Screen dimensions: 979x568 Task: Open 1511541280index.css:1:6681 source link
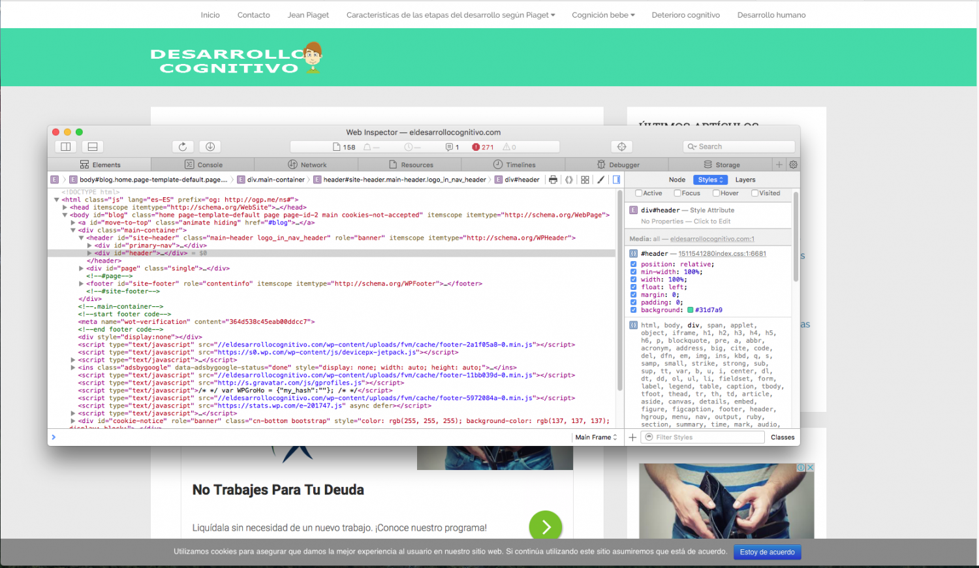pyautogui.click(x=722, y=253)
